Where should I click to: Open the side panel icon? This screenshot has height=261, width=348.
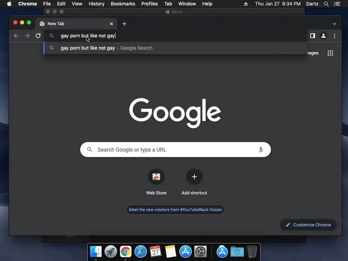313,36
